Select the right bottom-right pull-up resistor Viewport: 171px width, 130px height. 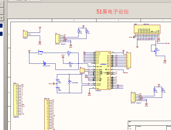tap(162, 90)
